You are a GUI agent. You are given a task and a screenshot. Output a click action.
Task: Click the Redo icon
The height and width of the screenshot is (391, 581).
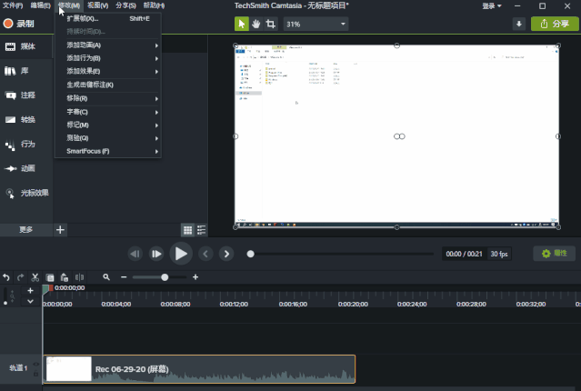point(21,277)
